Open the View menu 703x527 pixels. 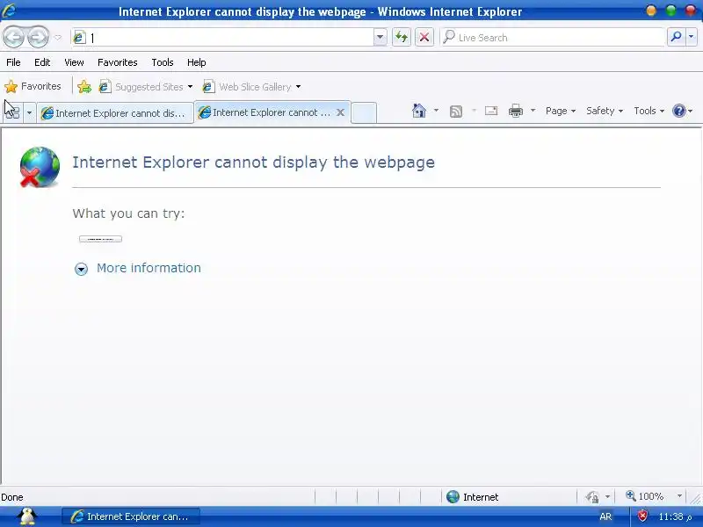74,62
